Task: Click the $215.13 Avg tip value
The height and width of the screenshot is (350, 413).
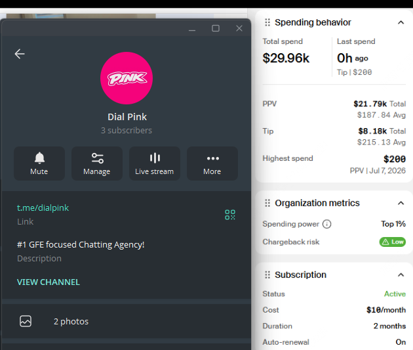Action: [382, 142]
